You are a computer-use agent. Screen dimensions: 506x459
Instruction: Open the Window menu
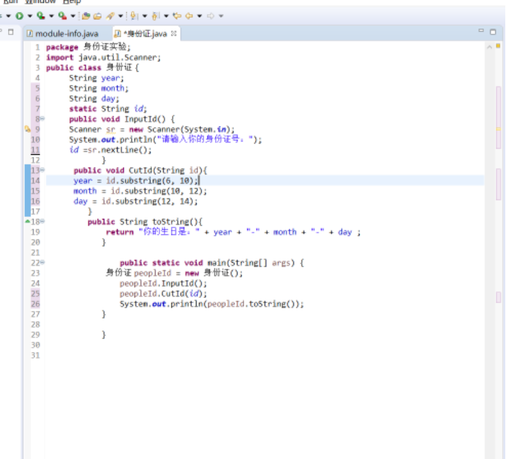point(40,1)
